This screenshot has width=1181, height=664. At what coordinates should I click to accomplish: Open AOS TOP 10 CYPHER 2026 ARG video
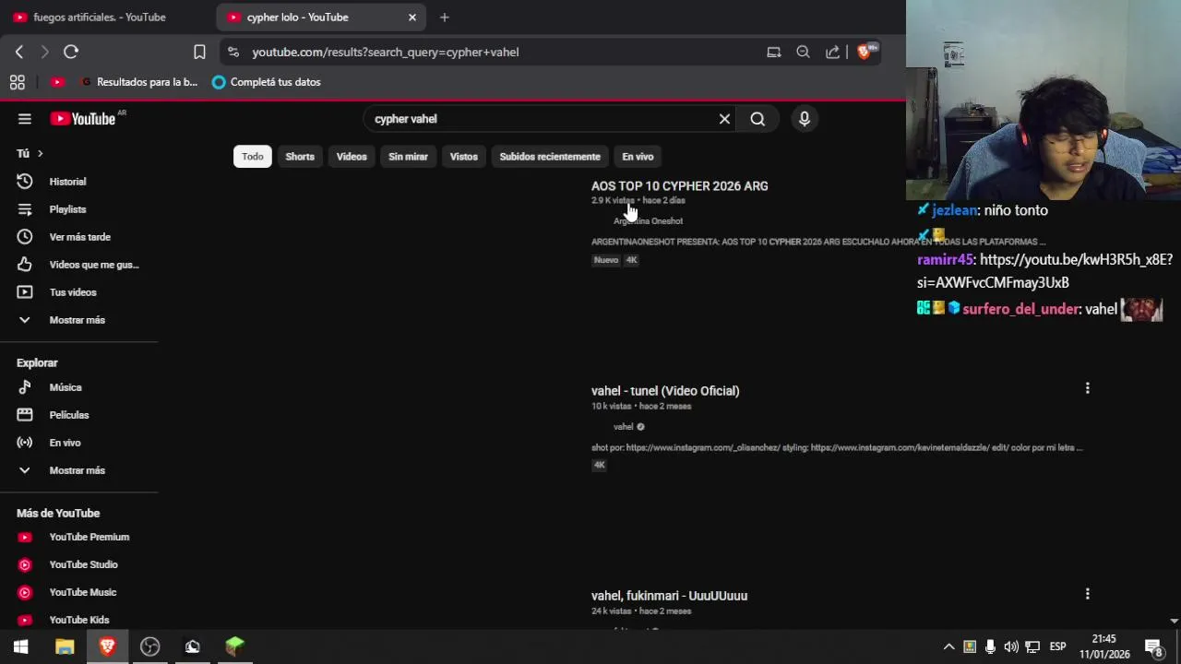coord(680,186)
